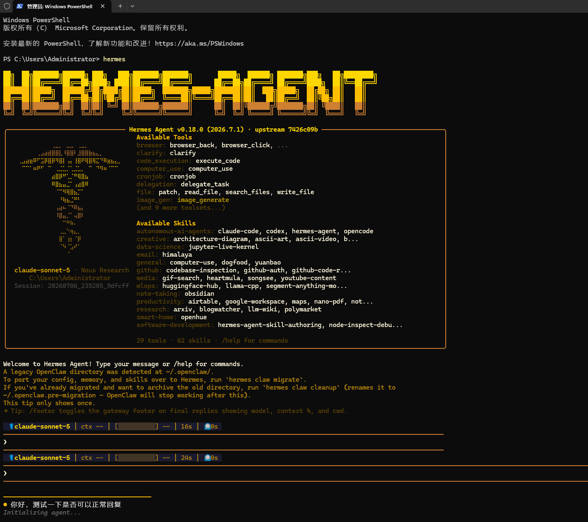588x522 pixels.
Task: Click the "image_generate" tool name
Action: 203,200
